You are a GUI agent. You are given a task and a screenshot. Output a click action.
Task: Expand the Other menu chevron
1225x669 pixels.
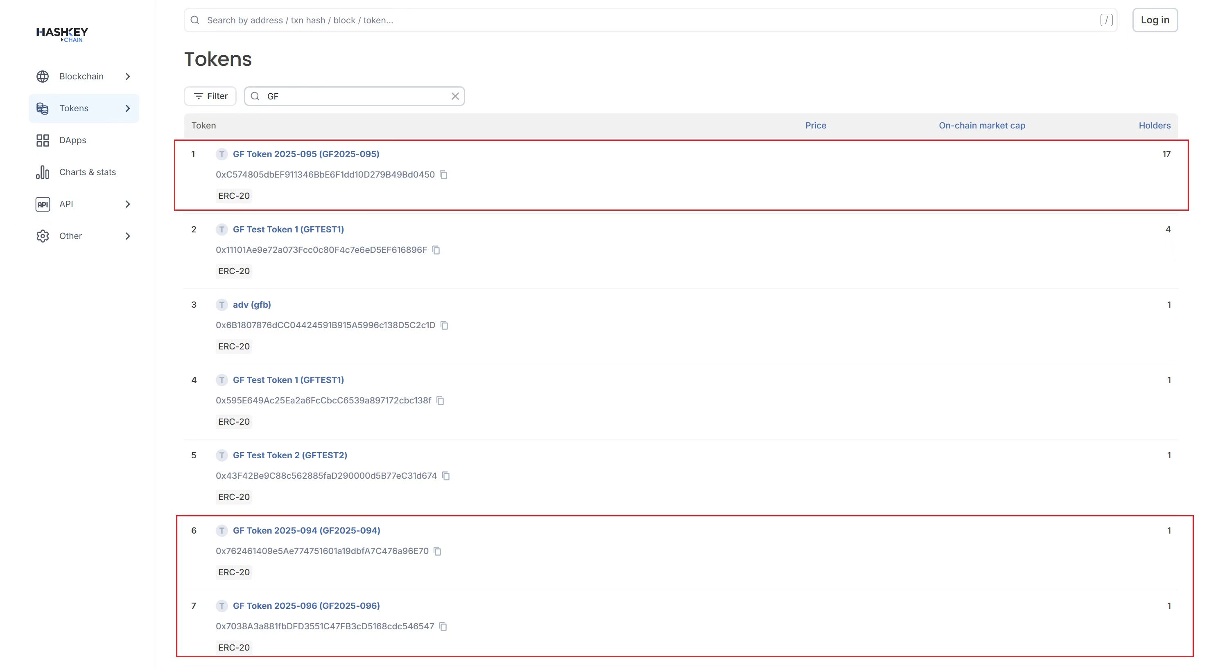pos(127,236)
